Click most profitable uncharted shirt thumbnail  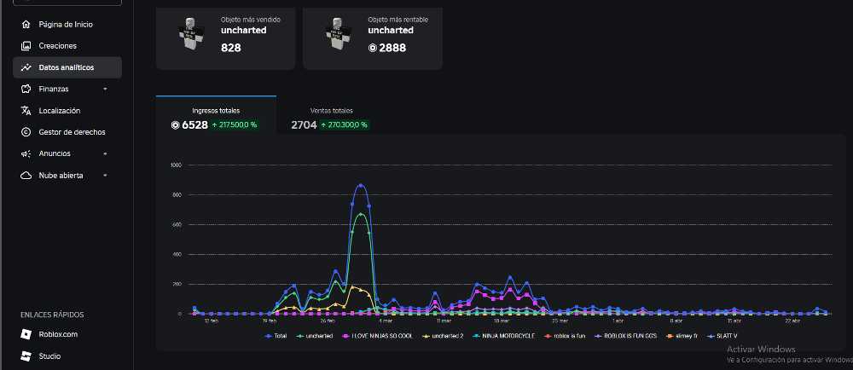(x=338, y=34)
